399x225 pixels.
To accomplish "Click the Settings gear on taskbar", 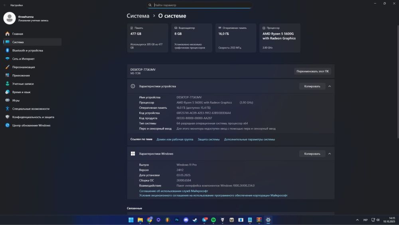I will [268, 220].
